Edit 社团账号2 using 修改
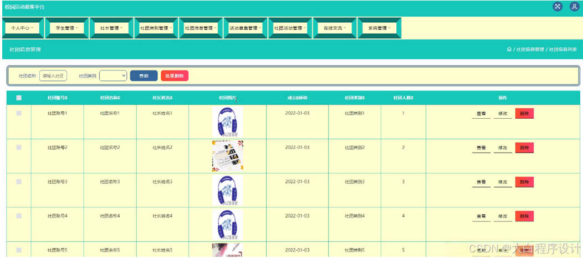 coord(503,148)
